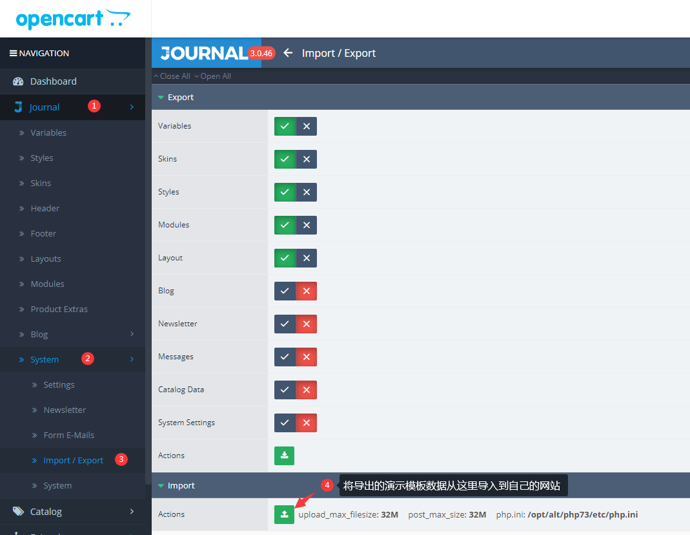Collapse the Export section header
The image size is (690, 535).
coord(421,98)
